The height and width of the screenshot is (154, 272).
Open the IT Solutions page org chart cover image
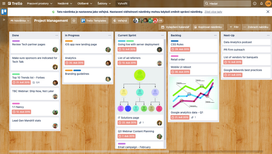[140, 91]
